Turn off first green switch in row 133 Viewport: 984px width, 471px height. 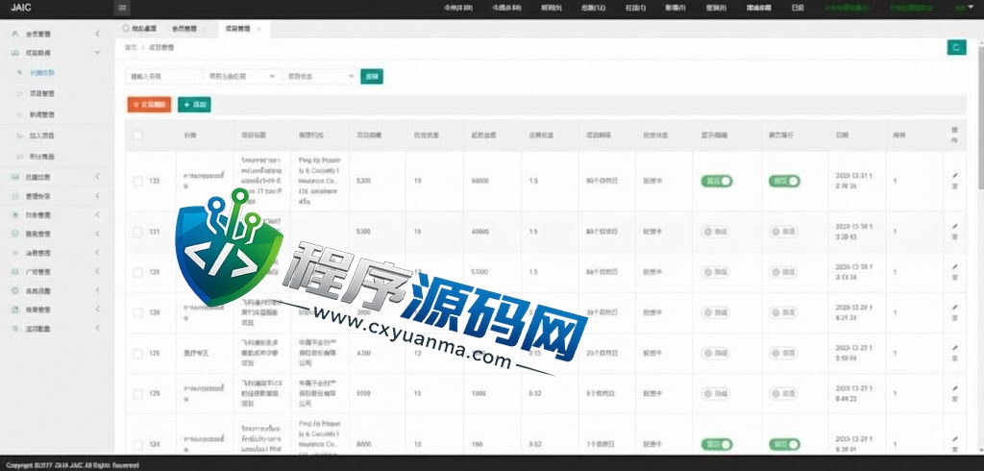[x=716, y=181]
